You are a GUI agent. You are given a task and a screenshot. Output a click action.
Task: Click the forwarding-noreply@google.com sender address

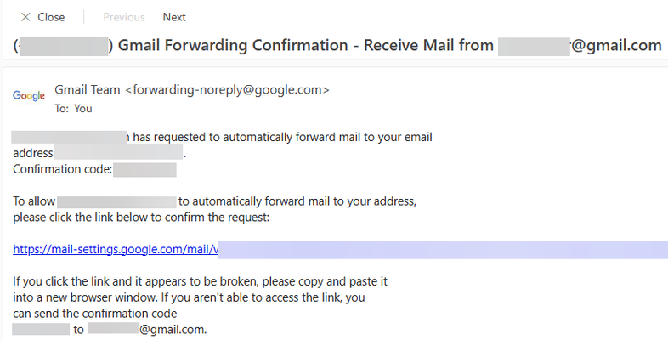coord(227,90)
